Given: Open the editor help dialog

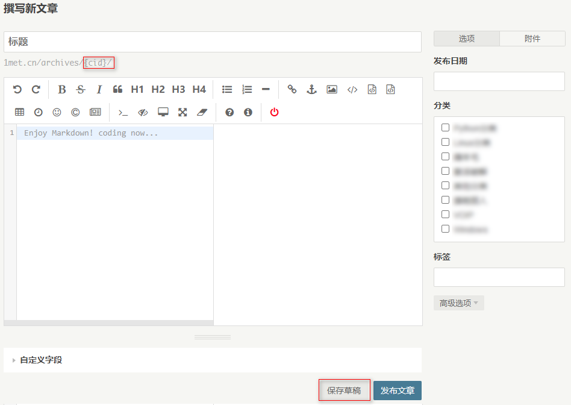Looking at the screenshot, I should (229, 112).
